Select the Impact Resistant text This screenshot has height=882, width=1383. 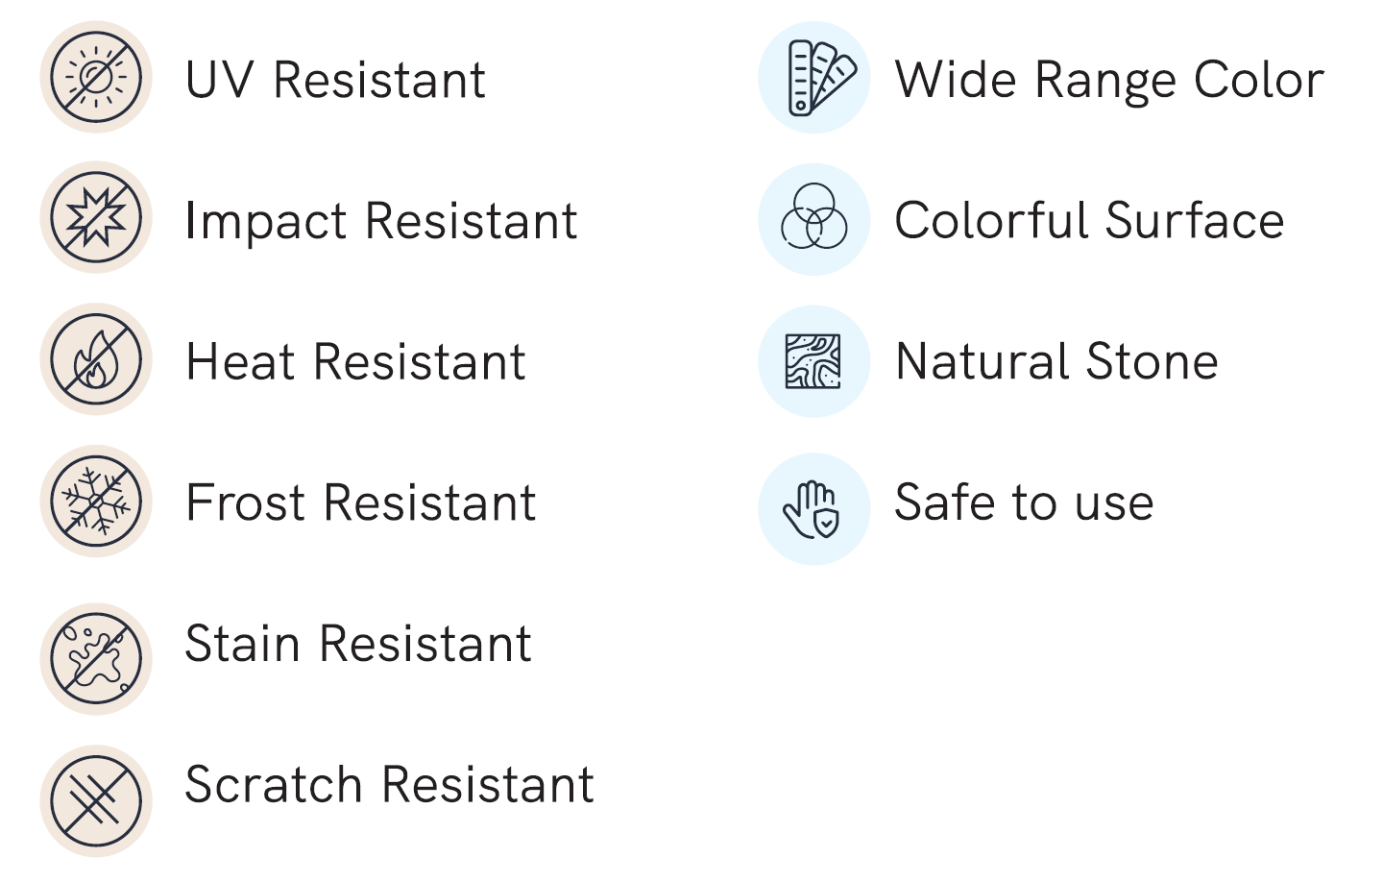pyautogui.click(x=381, y=222)
